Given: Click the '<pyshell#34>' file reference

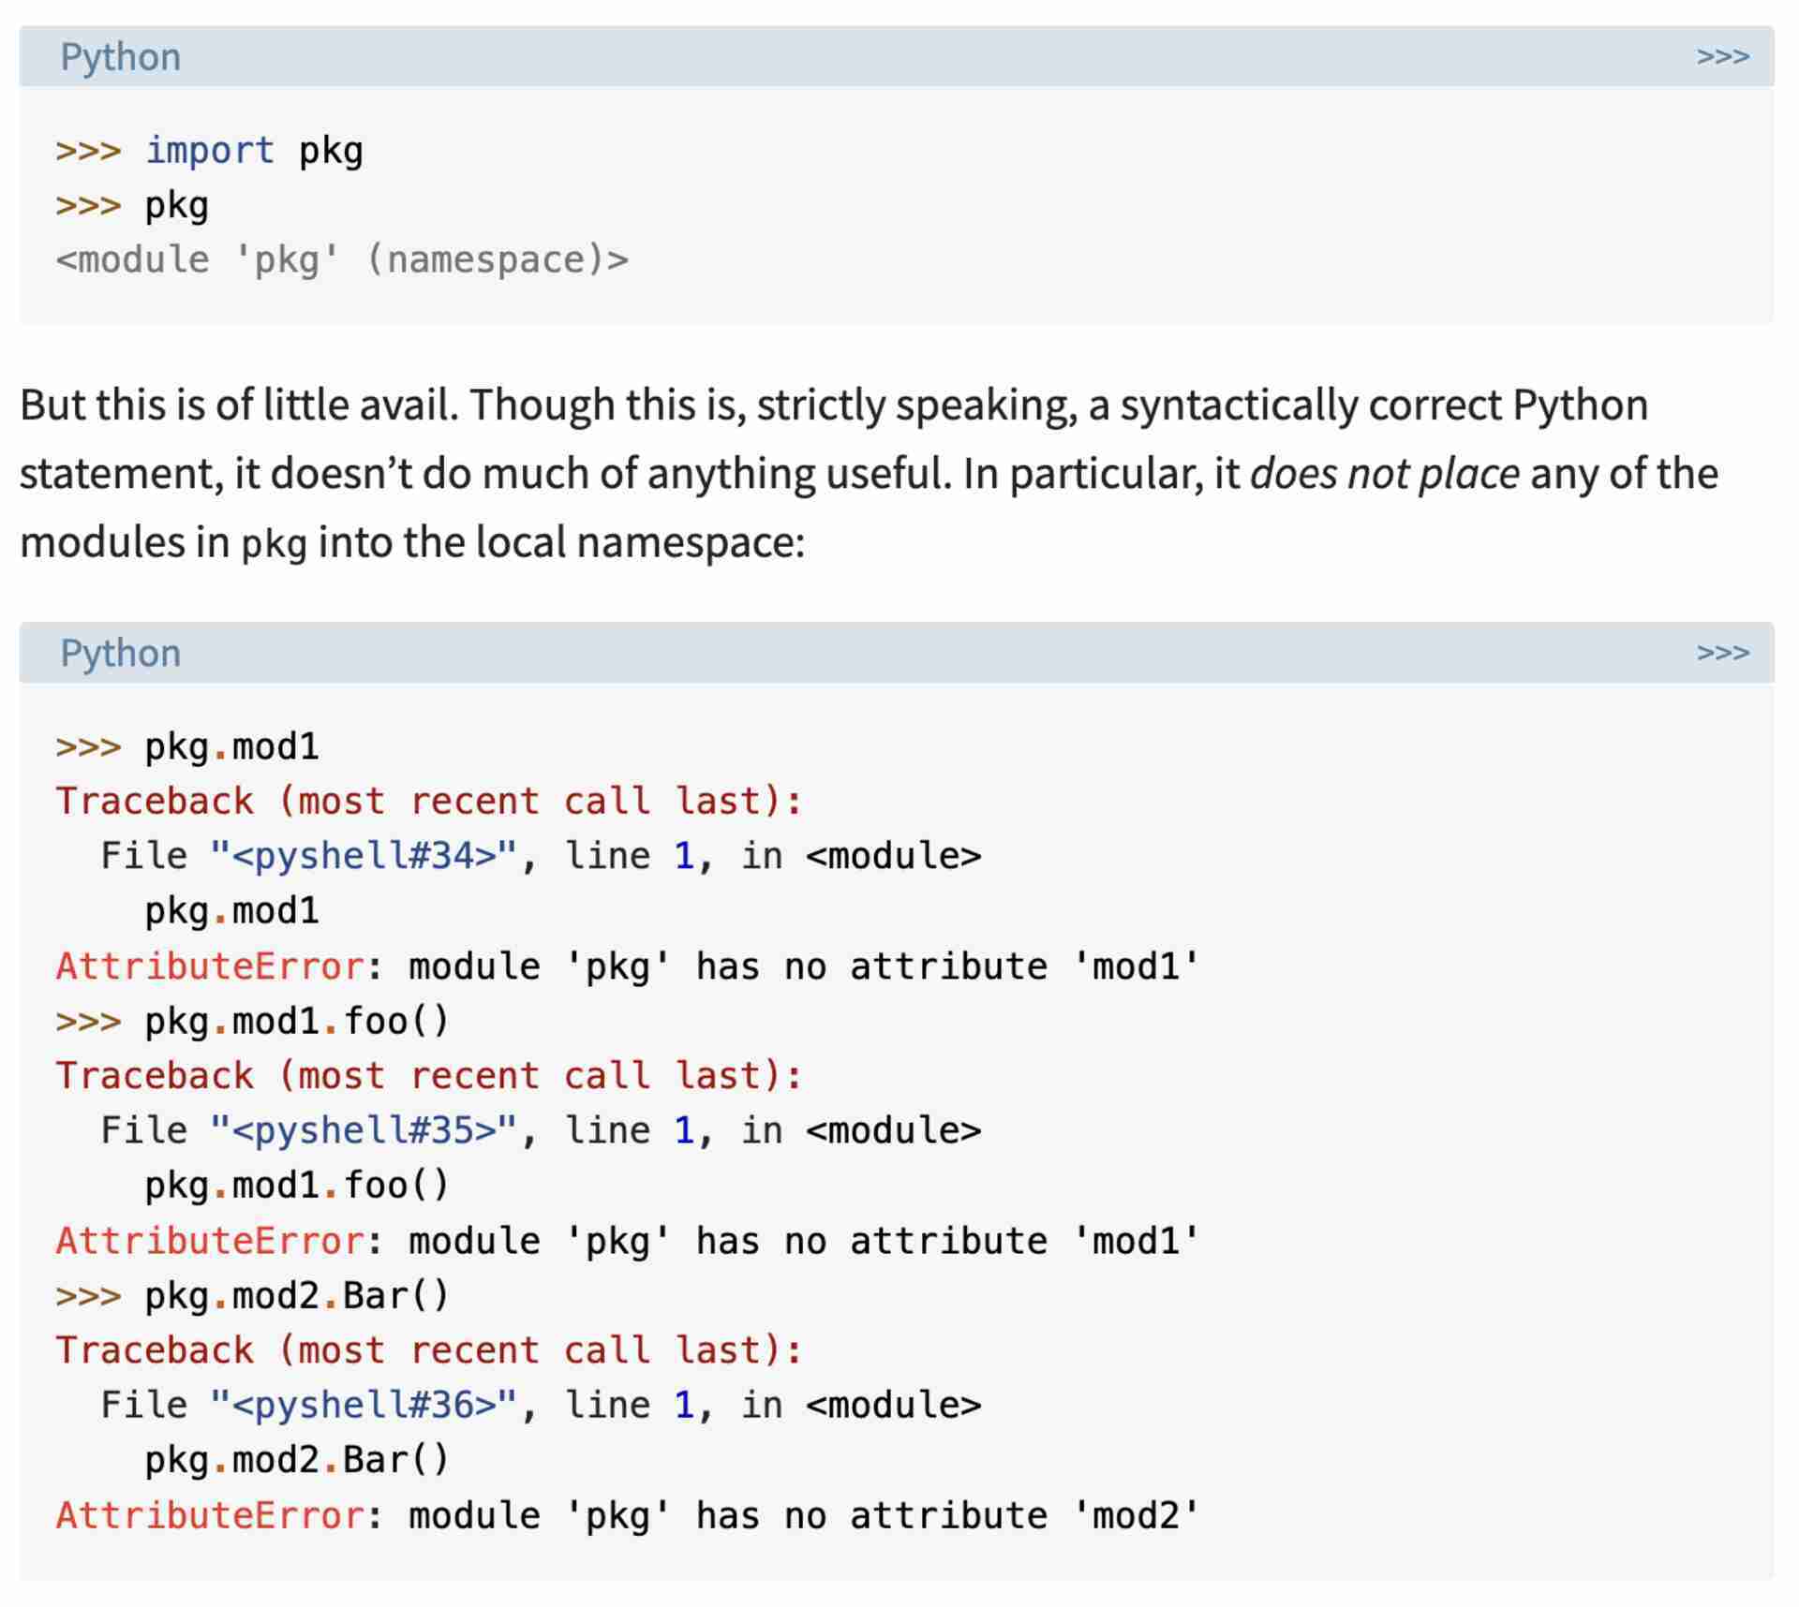Looking at the screenshot, I should coord(364,856).
